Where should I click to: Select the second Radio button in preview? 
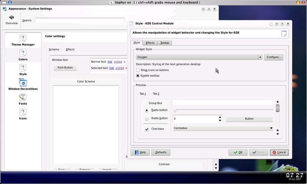click(x=147, y=118)
